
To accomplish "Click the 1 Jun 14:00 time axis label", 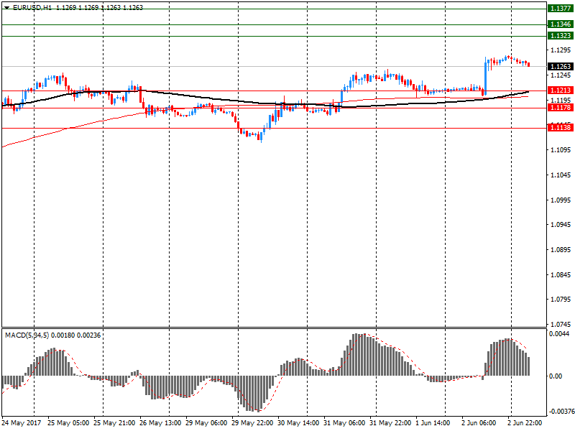I will (x=433, y=423).
